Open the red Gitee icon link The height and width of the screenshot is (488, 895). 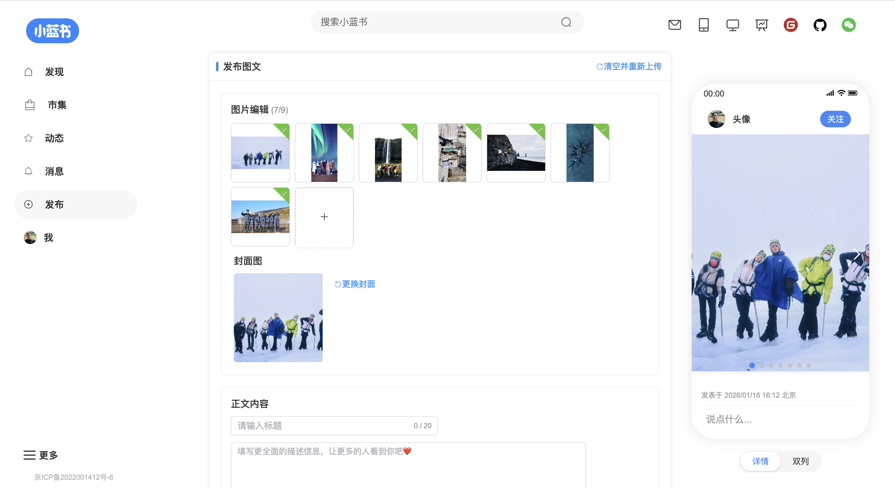click(x=791, y=25)
